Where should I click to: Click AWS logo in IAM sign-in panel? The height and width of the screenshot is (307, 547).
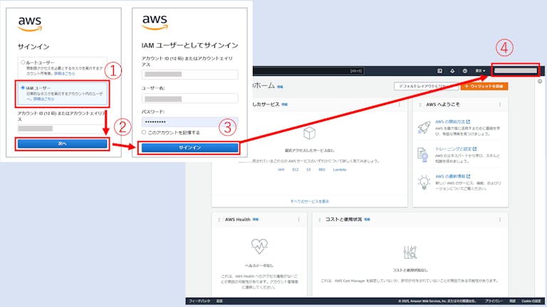point(155,23)
